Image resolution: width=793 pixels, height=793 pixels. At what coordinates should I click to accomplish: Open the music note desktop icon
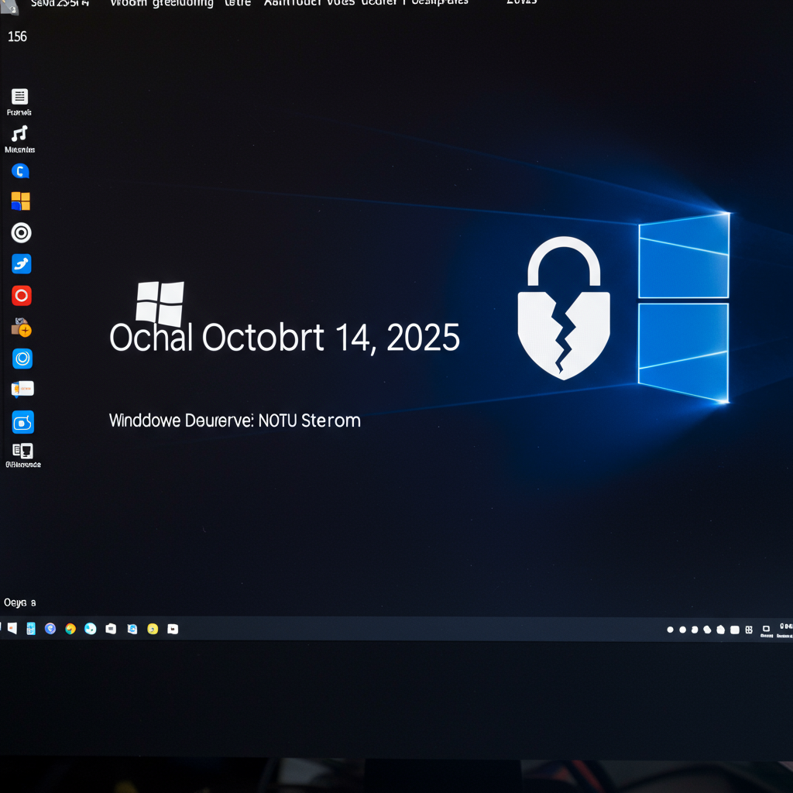coord(19,133)
